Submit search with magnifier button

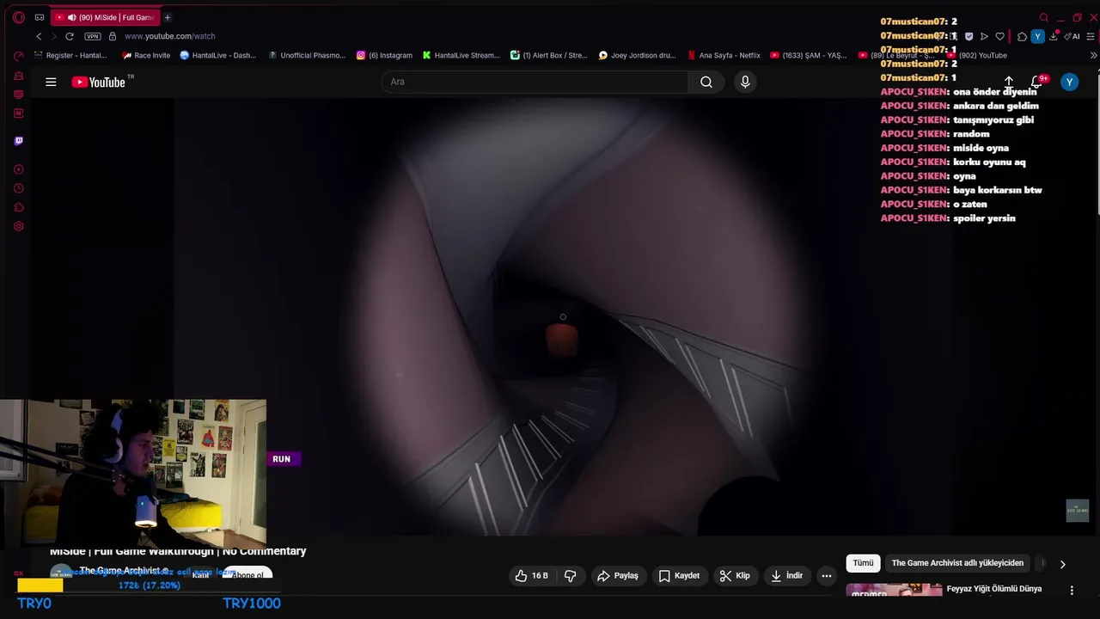tap(706, 82)
